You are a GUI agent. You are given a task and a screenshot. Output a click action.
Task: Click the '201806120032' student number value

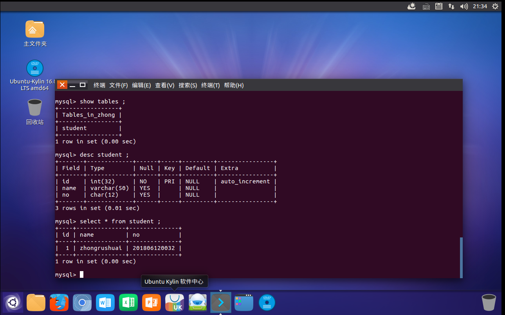(154, 248)
